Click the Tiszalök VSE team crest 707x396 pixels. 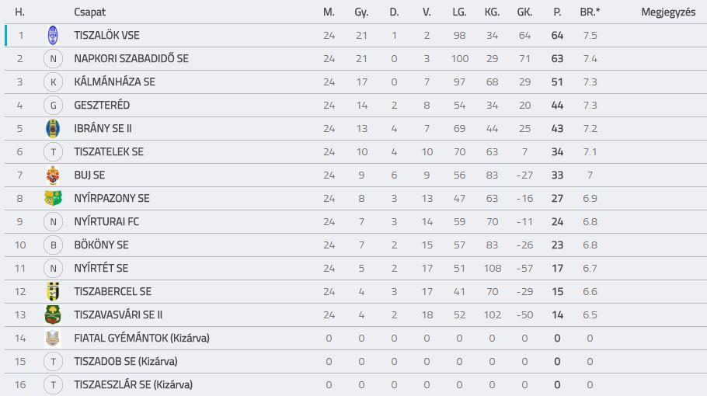coord(53,35)
